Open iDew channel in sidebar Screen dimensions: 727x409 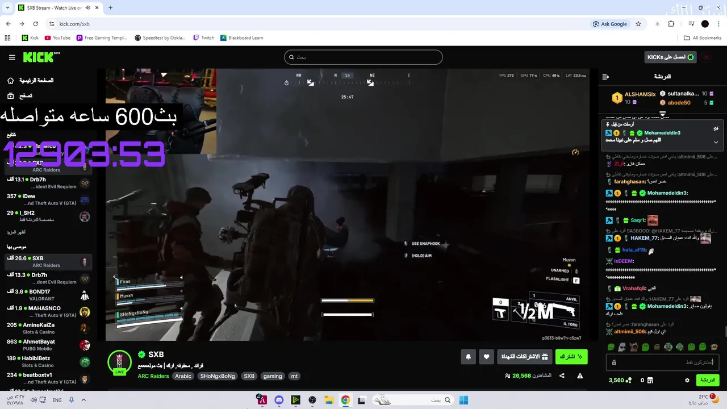[x=48, y=199]
